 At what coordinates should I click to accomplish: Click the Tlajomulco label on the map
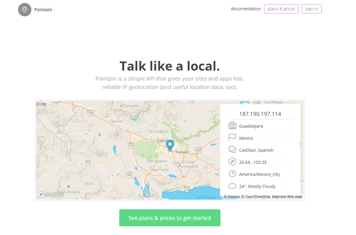point(159,169)
